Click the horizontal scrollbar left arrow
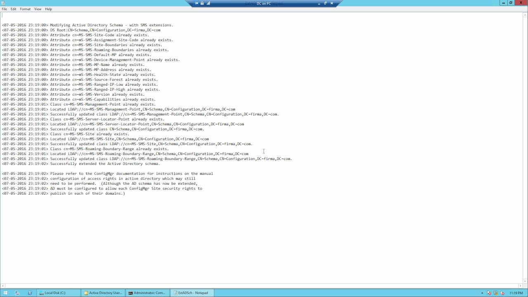The height and width of the screenshot is (297, 528). coord(3,285)
